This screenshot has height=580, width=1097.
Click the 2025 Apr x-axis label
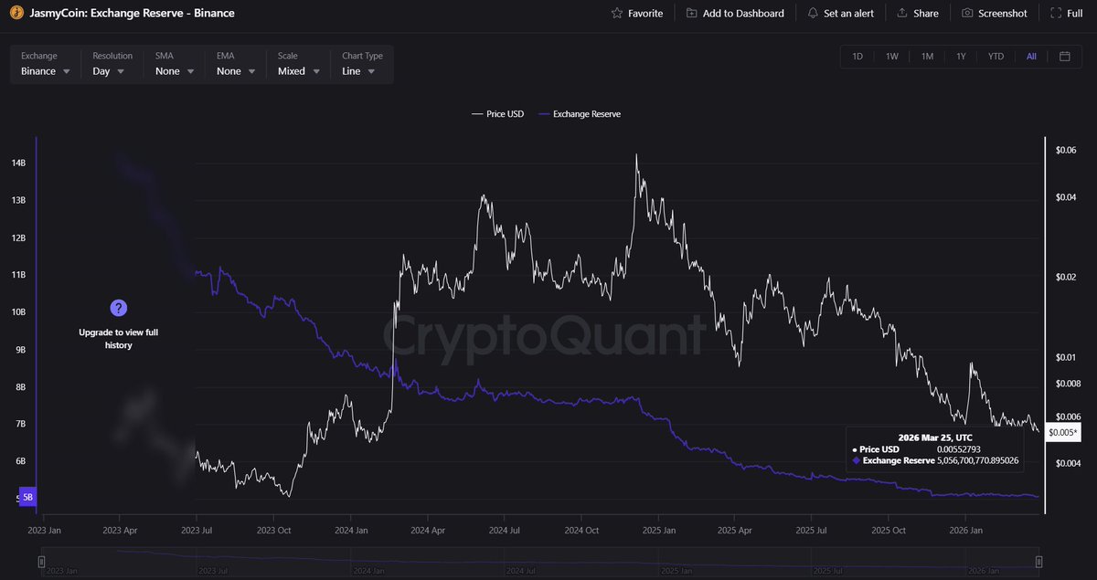click(x=735, y=529)
